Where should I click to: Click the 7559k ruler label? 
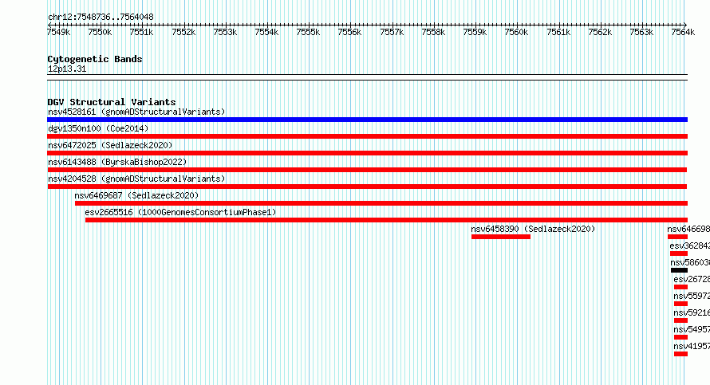(475, 32)
